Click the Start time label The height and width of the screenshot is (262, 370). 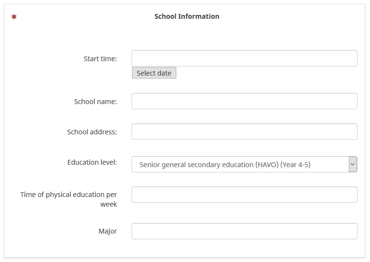[100, 59]
